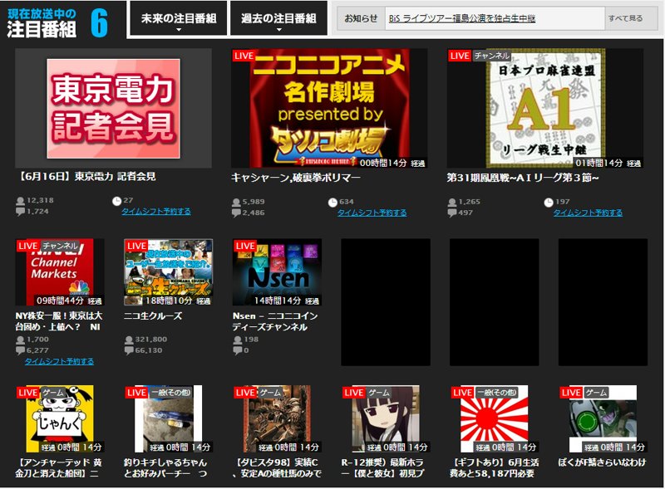The image size is (665, 489).
Task: Click the timeshift clock icon beside 27
Action: pyautogui.click(x=116, y=201)
